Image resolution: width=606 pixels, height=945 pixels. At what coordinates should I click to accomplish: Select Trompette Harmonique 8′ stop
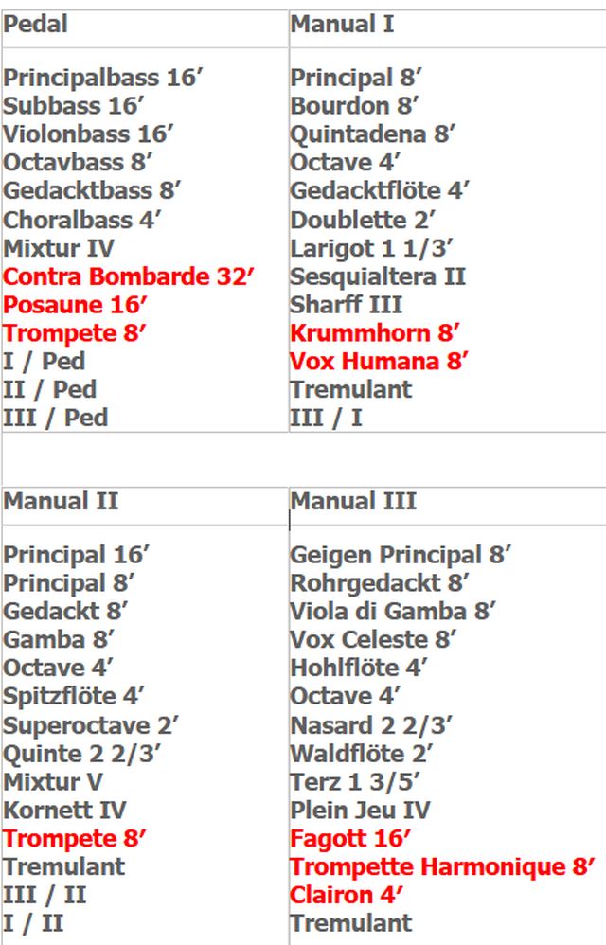click(443, 867)
